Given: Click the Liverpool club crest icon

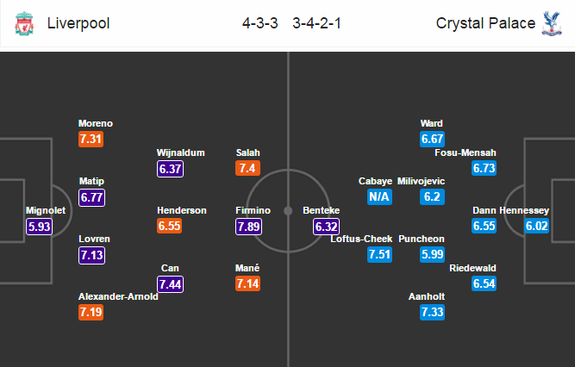Looking at the screenshot, I should point(24,23).
